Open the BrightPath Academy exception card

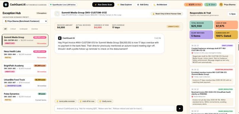[x=25, y=69]
